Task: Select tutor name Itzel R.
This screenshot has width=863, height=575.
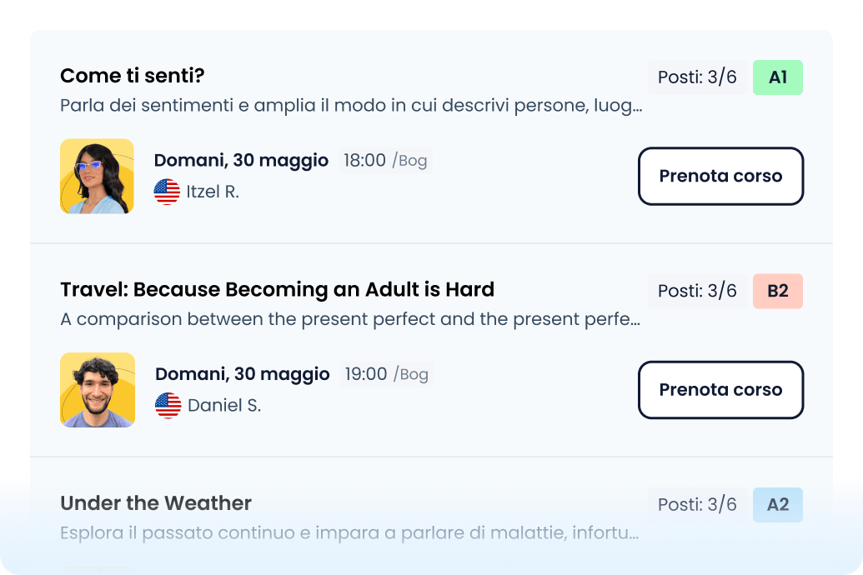Action: (x=213, y=192)
